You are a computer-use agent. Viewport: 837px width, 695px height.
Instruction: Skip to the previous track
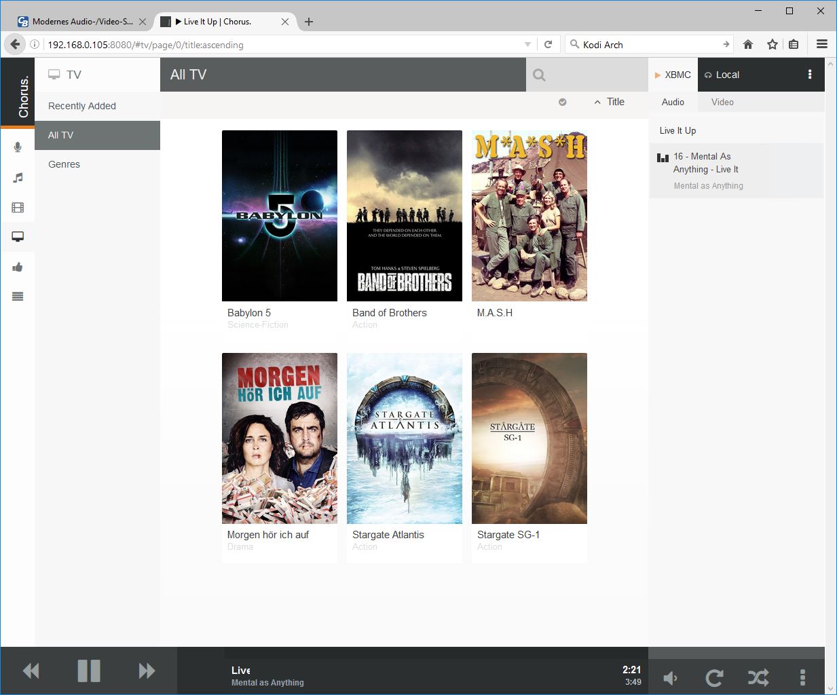click(x=31, y=671)
